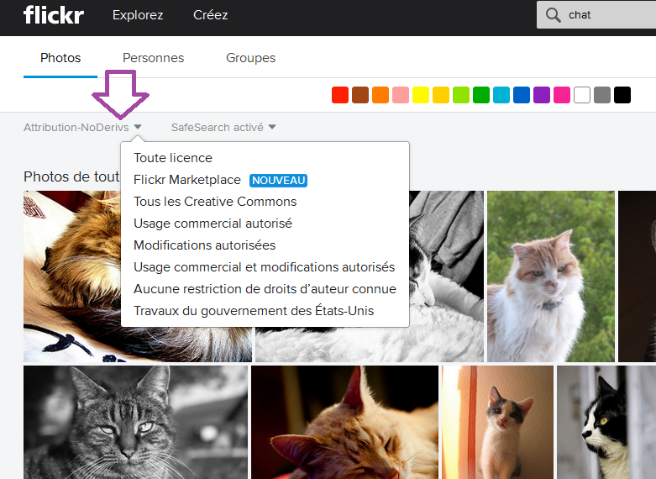Open the black-and-white cat on fur photo

[446, 276]
